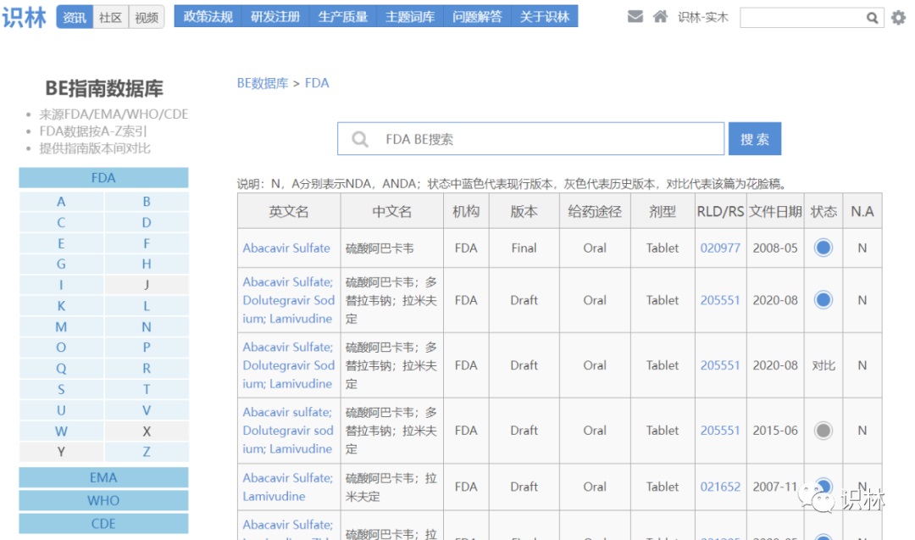
Task: Open 政策法规 menu
Action: 208,16
